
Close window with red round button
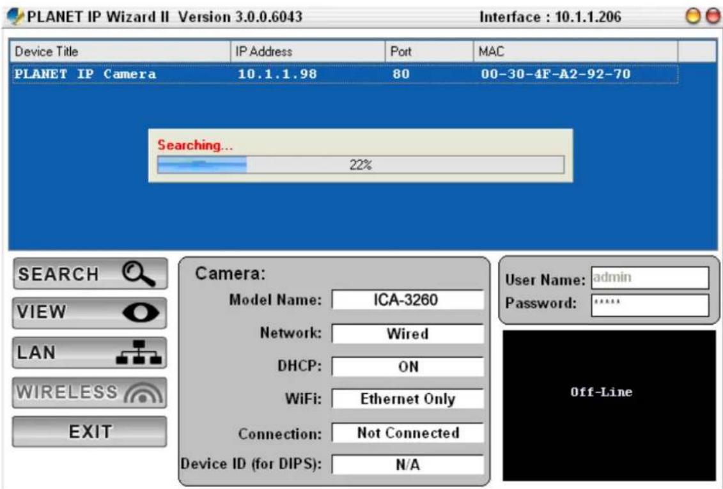click(713, 16)
